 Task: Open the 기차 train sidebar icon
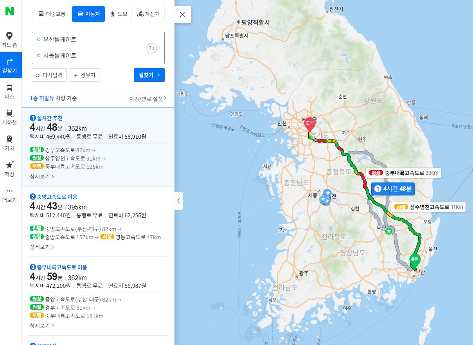[9, 143]
